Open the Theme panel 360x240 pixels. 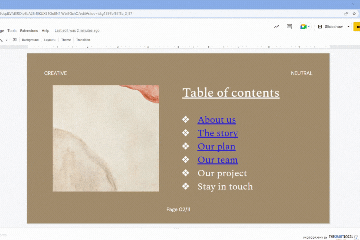coord(66,40)
